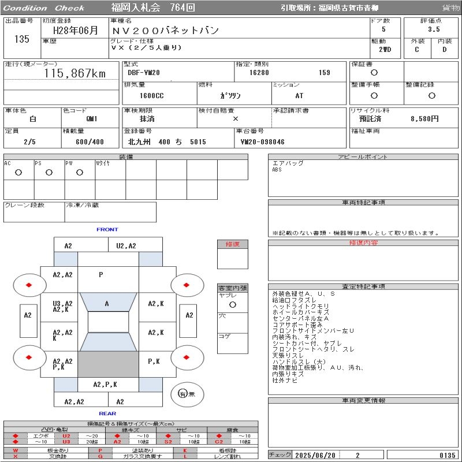This screenshot has width=462, height=462.
Task: Click the overall grade 3.5
Action: point(434,29)
